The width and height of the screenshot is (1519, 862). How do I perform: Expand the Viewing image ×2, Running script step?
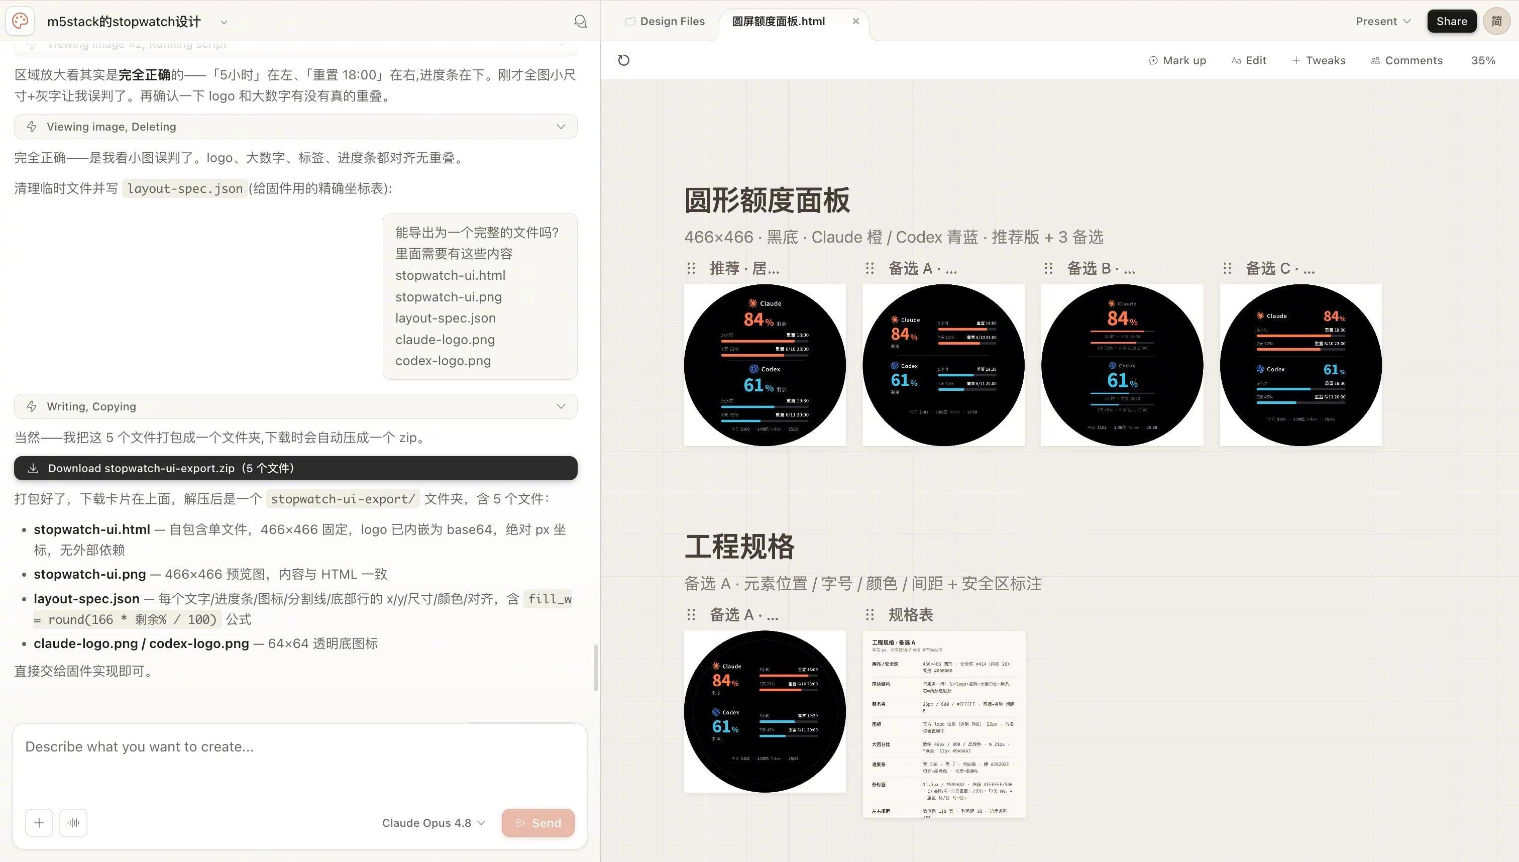tap(295, 46)
